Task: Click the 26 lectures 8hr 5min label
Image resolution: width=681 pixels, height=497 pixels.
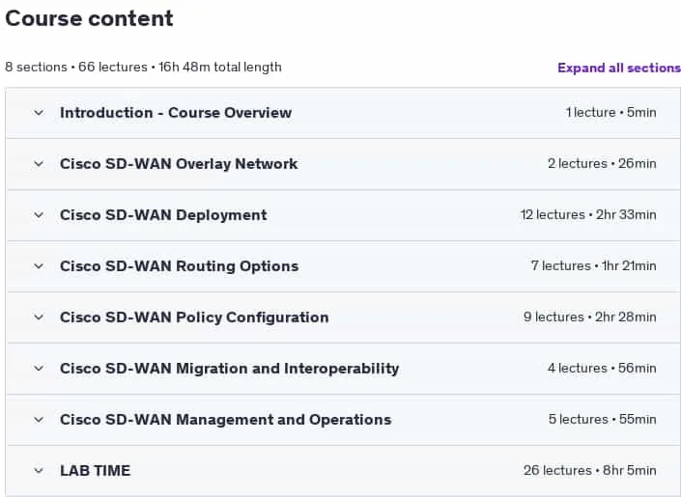Action: point(590,471)
